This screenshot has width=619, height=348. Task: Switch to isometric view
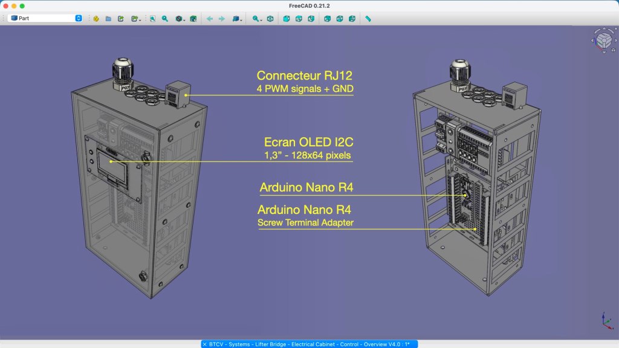click(x=270, y=19)
